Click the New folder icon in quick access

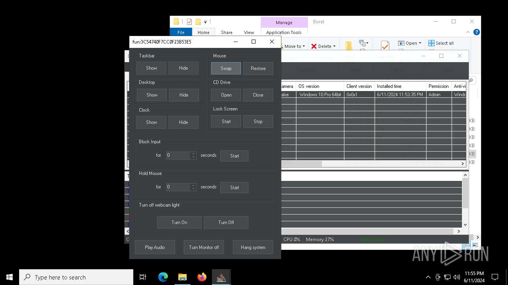[198, 22]
